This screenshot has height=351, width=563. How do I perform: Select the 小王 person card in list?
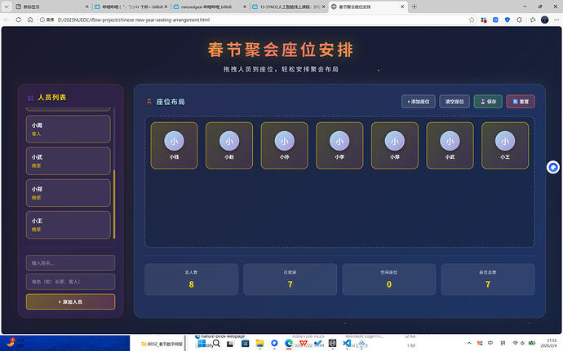[69, 225]
